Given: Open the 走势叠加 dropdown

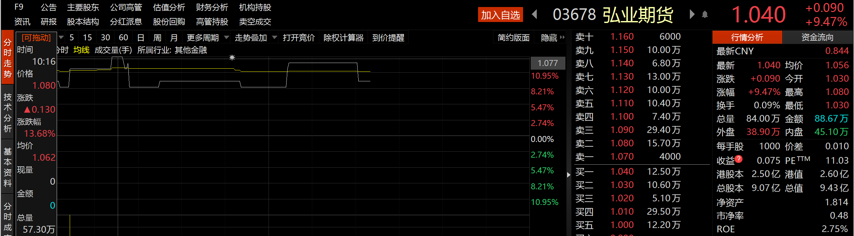Looking at the screenshot, I should tap(256, 38).
